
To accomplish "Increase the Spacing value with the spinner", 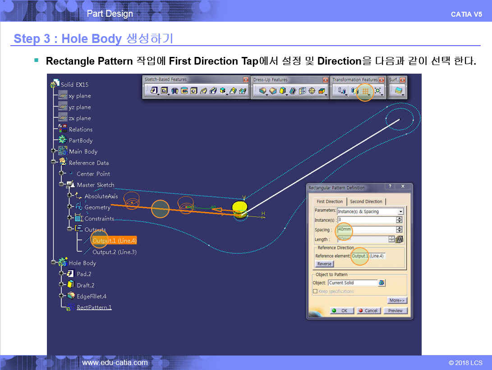I will 399,228.
